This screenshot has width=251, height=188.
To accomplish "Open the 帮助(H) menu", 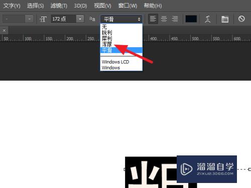I will 153,6.
